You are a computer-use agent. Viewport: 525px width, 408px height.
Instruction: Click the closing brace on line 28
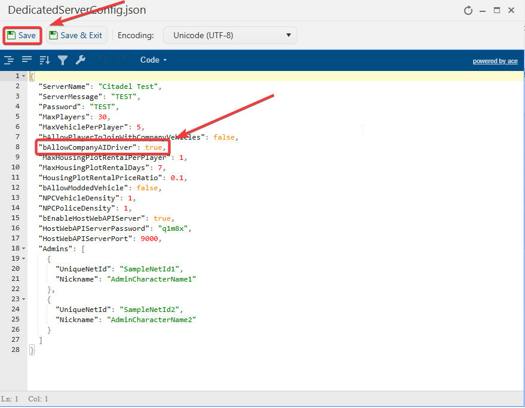32,350
